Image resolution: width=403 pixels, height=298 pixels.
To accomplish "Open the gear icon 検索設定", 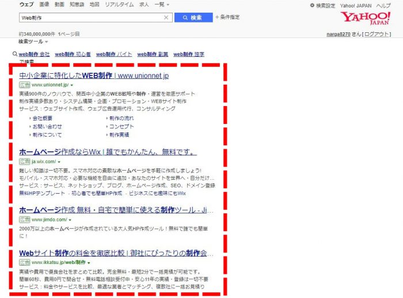I will (322, 5).
